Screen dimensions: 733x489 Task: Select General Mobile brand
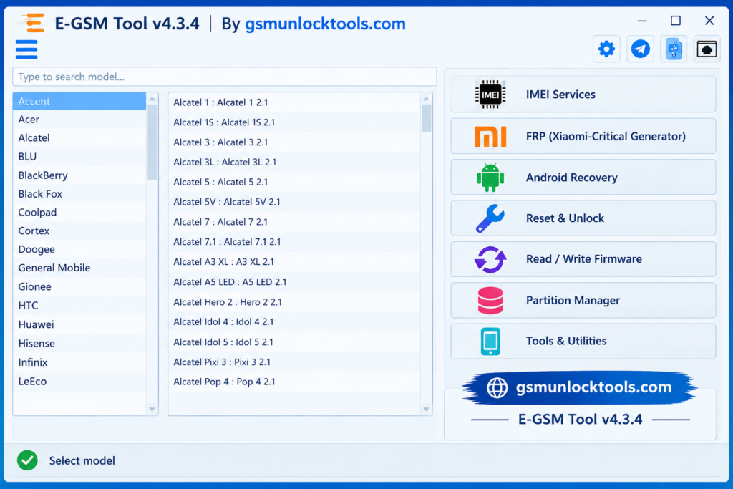coord(79,268)
